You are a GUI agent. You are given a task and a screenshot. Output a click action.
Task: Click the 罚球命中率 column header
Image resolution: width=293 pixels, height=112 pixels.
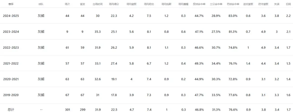[x=233, y=4]
